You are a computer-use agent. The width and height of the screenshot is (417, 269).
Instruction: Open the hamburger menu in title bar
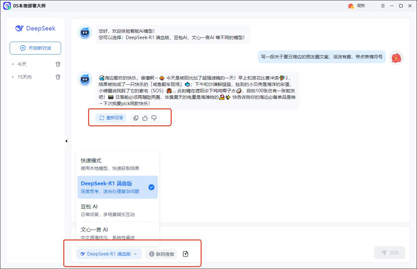pyautogui.click(x=383, y=6)
